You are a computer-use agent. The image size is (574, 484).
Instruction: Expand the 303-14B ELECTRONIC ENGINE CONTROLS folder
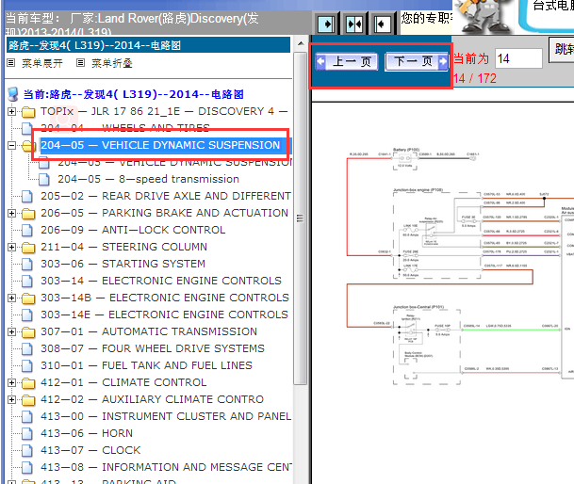(11, 298)
